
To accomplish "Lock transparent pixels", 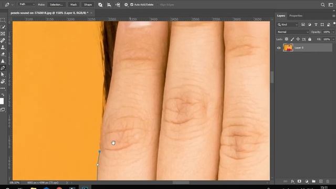I will click(287, 39).
